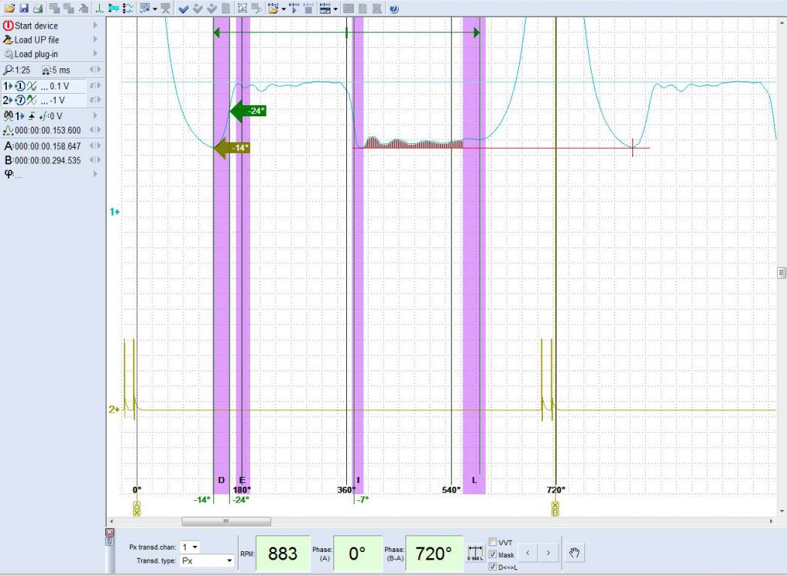Click the Load UP file icon
The image size is (787, 576).
coord(8,40)
